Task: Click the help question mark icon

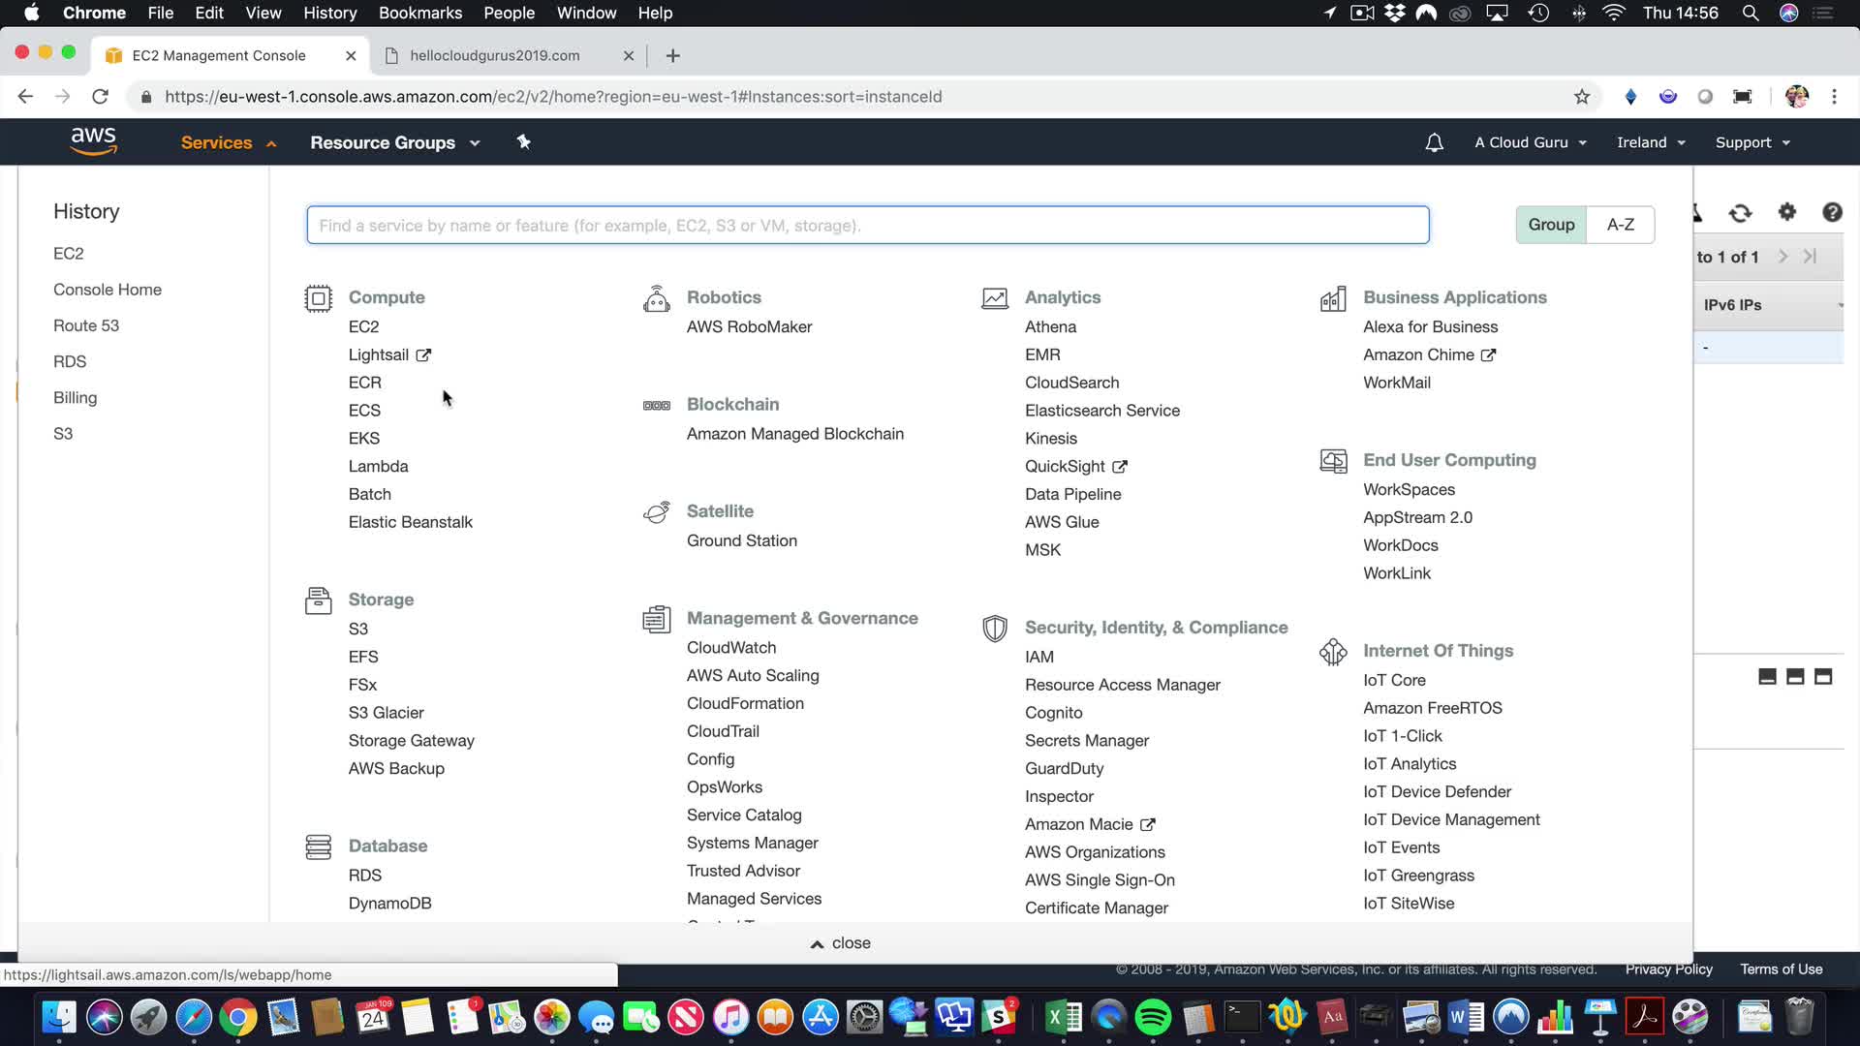Action: point(1831,212)
